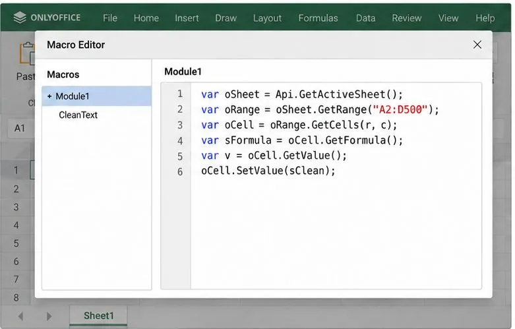Click code line 3 with GetCells

(299, 125)
